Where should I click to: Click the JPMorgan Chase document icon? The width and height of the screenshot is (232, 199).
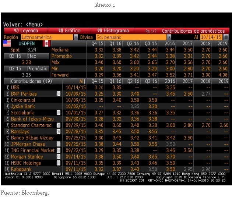[58, 144]
